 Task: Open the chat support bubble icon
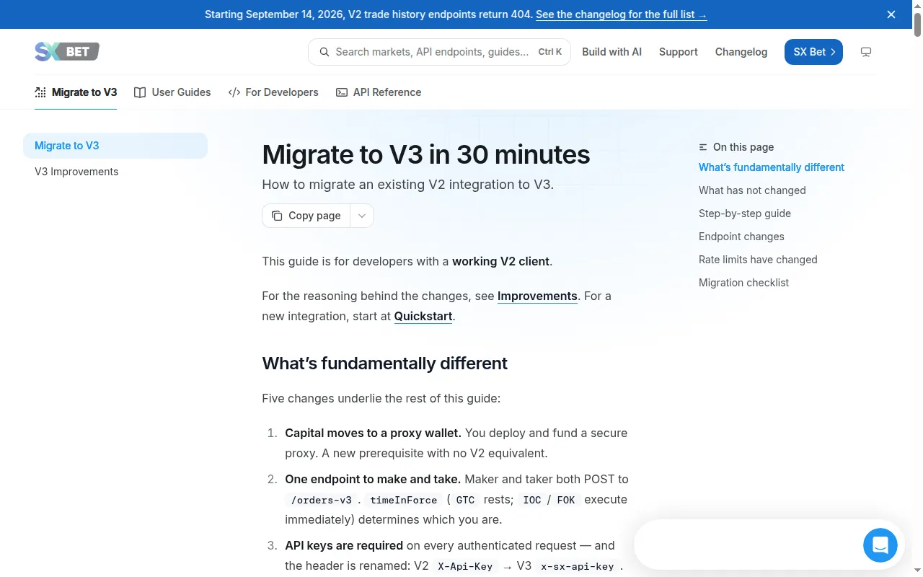pyautogui.click(x=880, y=545)
